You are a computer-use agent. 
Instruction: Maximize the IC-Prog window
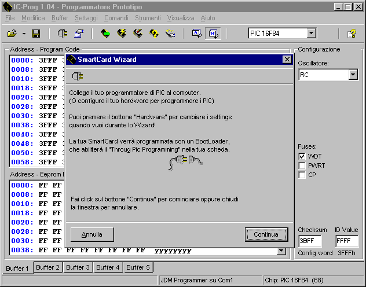click(348, 7)
